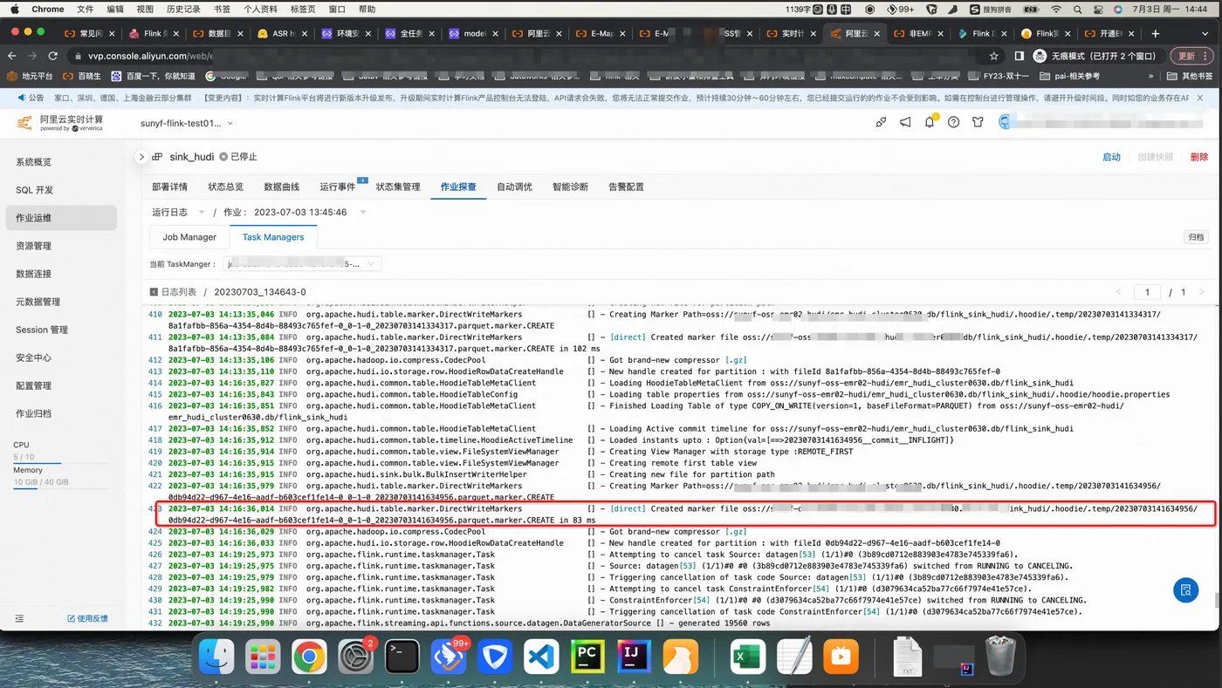Switch to the 部署详情 tab
Image resolution: width=1222 pixels, height=688 pixels.
[x=169, y=187]
